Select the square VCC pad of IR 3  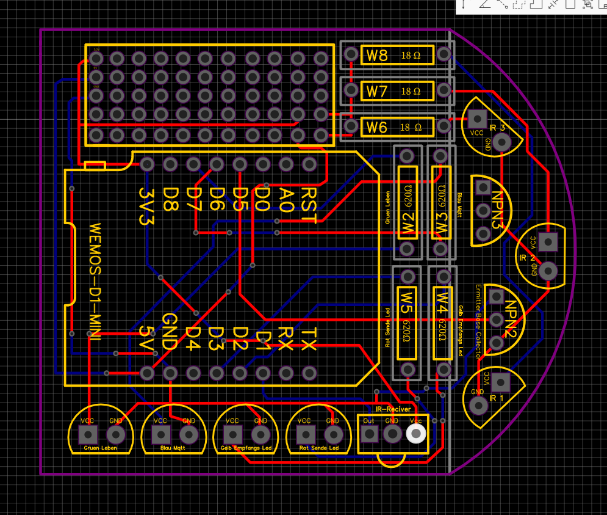477,119
